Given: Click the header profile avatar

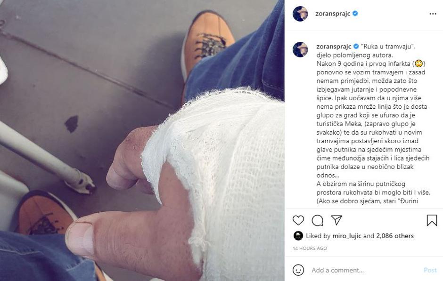Looking at the screenshot, I should coord(300,14).
